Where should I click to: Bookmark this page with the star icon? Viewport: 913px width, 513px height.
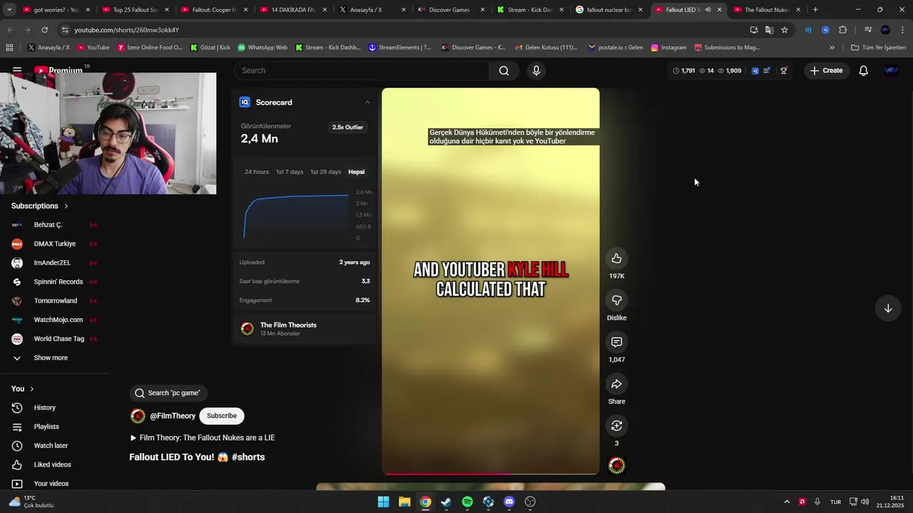point(785,30)
